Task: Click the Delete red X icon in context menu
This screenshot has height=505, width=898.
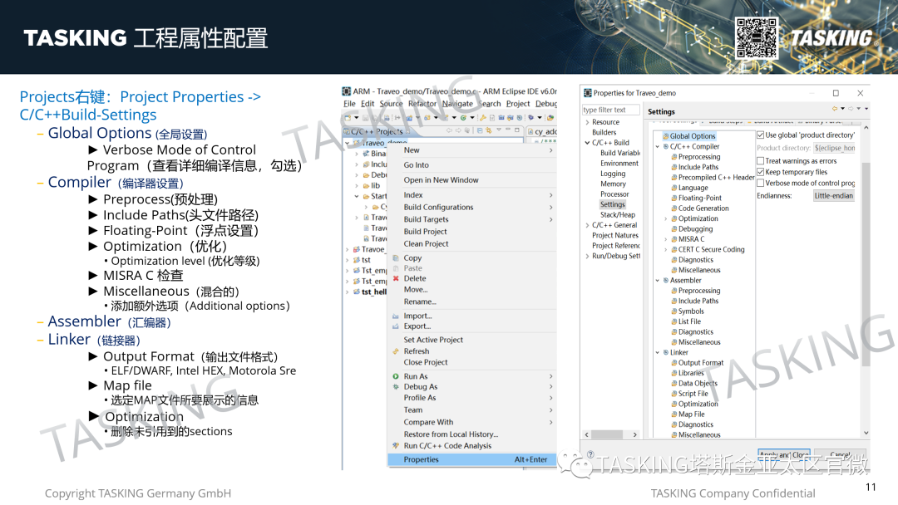Action: click(396, 278)
